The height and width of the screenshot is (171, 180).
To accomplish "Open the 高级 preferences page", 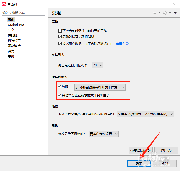I will [x=11, y=56].
